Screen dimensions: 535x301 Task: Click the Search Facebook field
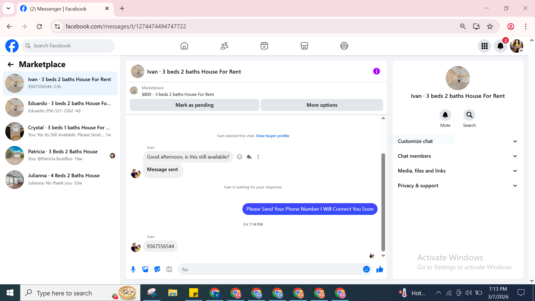click(x=68, y=46)
